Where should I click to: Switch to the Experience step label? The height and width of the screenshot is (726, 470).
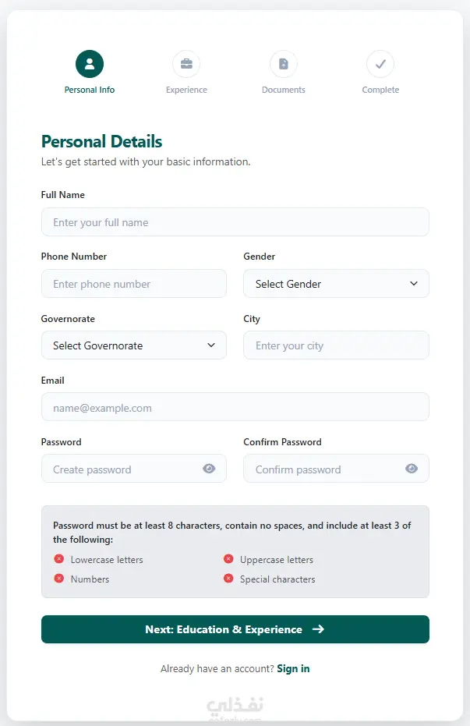(x=186, y=90)
